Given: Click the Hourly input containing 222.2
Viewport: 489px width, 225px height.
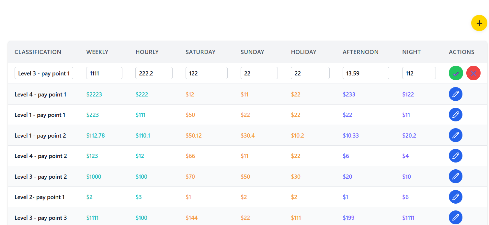Looking at the screenshot, I should (154, 73).
